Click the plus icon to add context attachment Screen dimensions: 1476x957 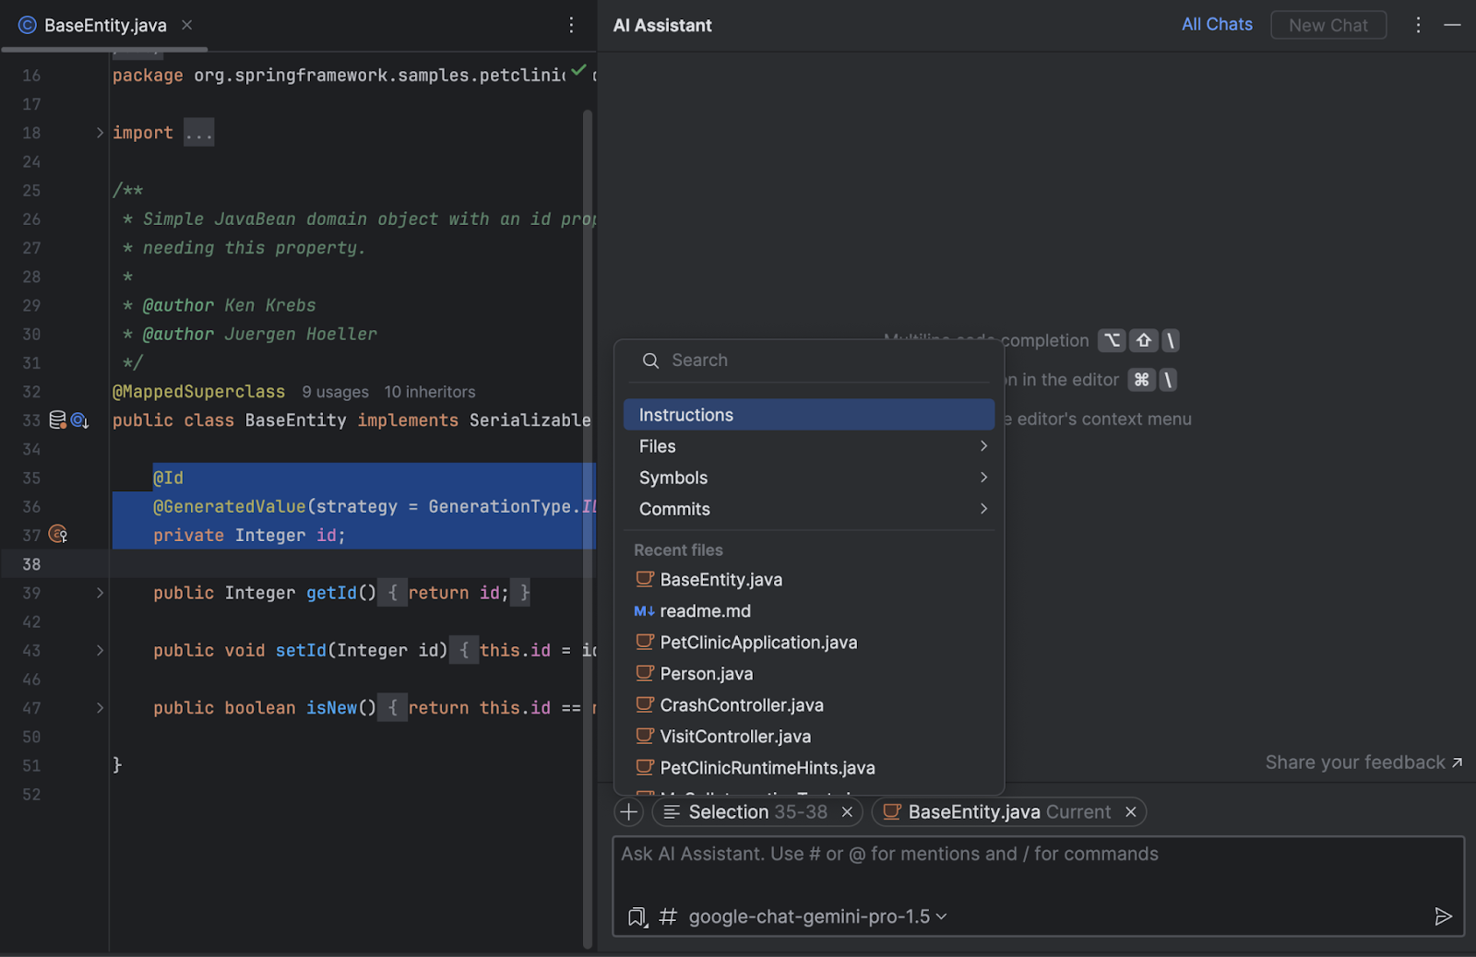[629, 812]
